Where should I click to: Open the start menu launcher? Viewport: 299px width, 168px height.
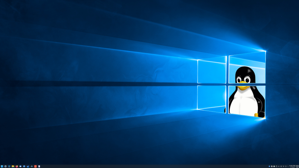tap(2, 166)
